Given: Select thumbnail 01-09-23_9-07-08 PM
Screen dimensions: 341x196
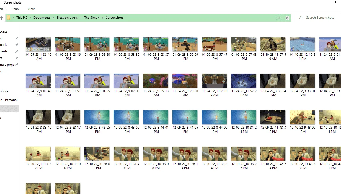Looking at the screenshot, I should tap(244, 44).
